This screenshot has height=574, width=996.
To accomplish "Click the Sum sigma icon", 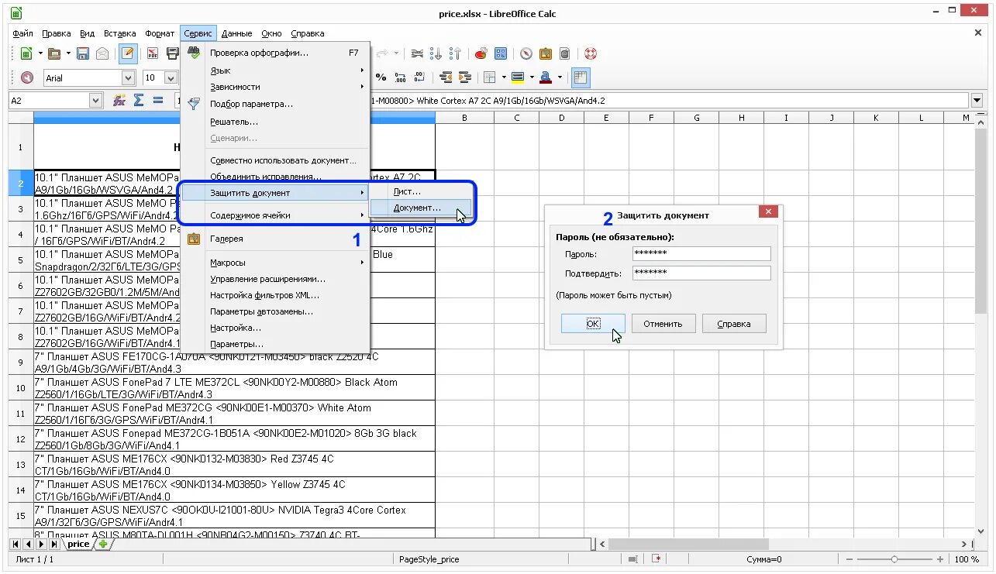I will [x=139, y=100].
